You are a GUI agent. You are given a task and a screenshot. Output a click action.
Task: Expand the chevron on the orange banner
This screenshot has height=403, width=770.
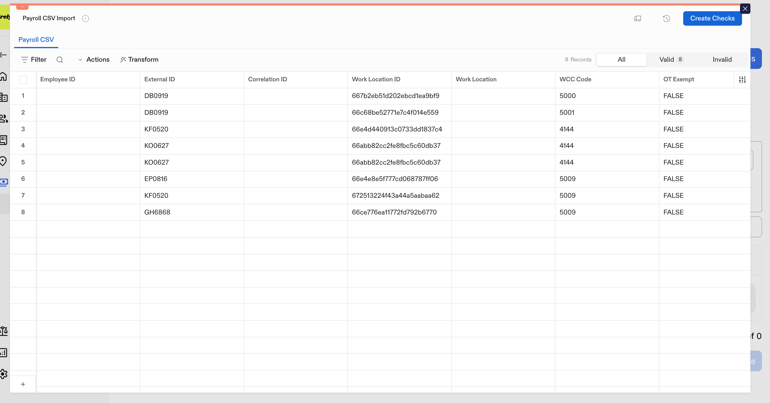click(23, 6)
